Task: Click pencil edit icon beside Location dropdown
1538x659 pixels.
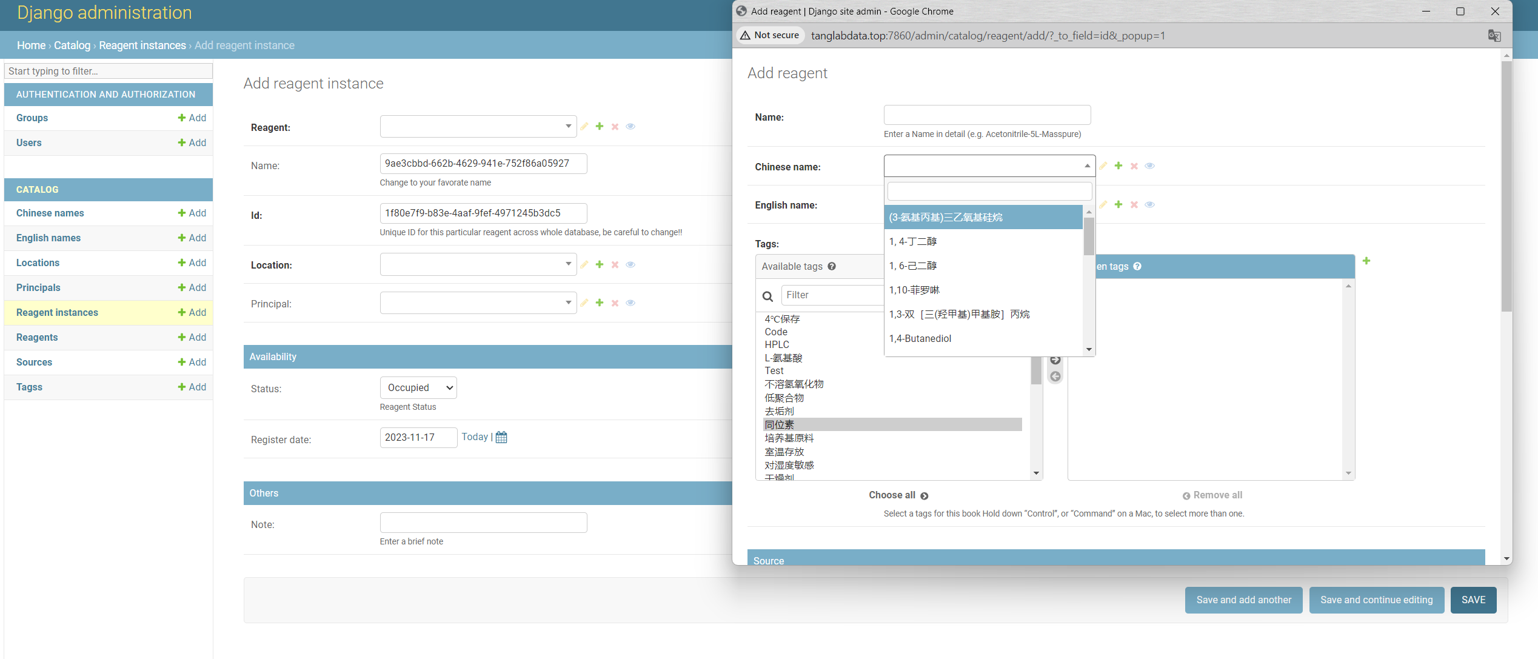Action: click(x=584, y=264)
